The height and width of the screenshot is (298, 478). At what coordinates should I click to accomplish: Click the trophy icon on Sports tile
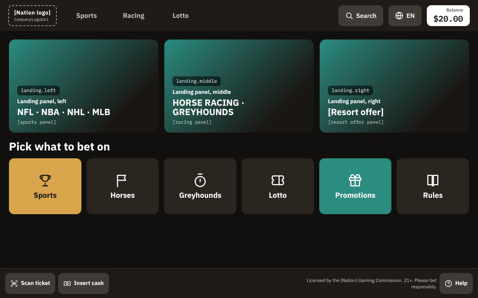(45, 181)
